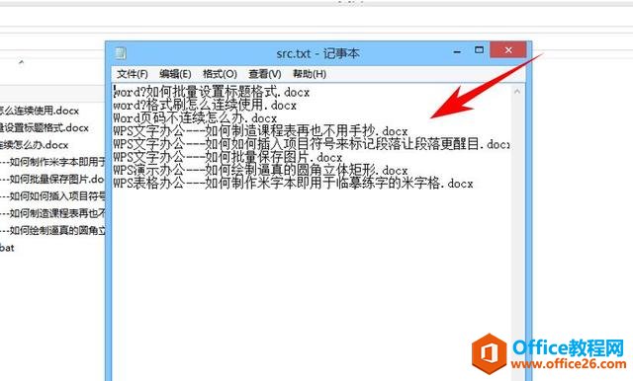Image resolution: width=633 pixels, height=381 pixels.
Task: Click line 'Word页码不连续怎么办.docx' in Notepad
Action: point(195,118)
